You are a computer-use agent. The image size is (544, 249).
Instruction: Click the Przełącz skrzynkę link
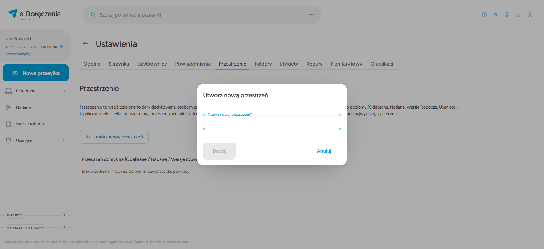click(x=18, y=54)
